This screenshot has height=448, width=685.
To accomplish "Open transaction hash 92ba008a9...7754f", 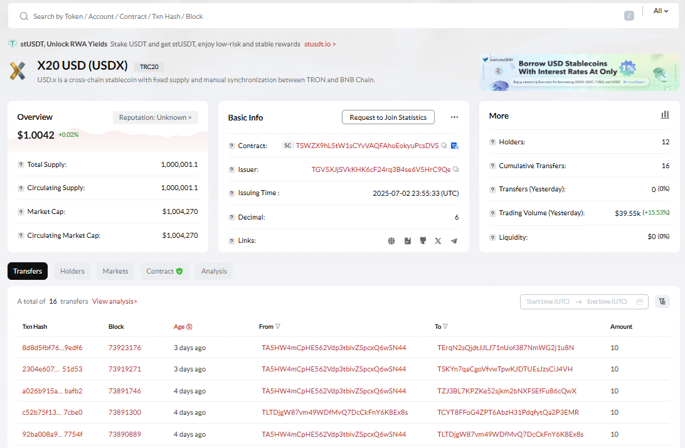I will [52, 434].
